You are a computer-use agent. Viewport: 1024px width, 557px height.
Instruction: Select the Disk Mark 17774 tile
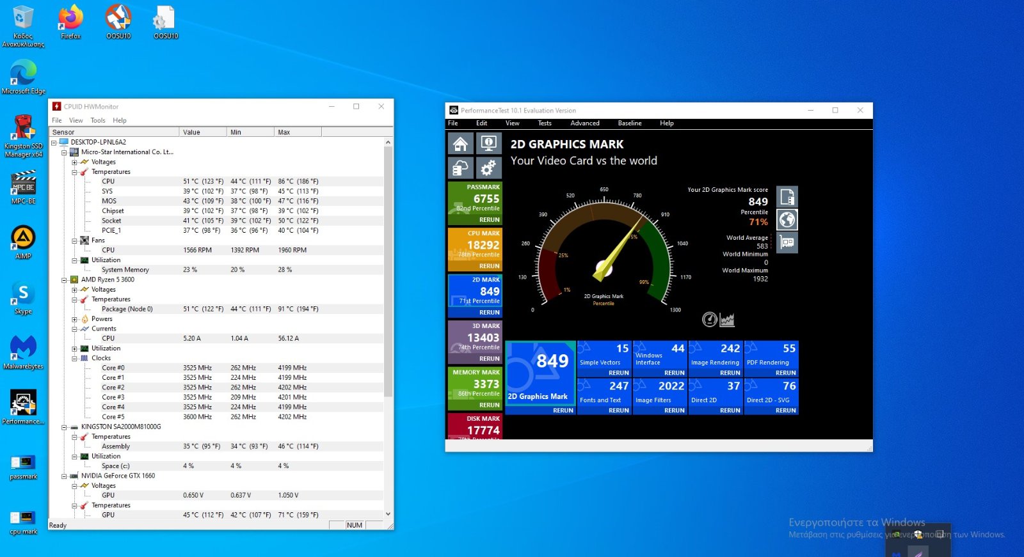point(475,426)
